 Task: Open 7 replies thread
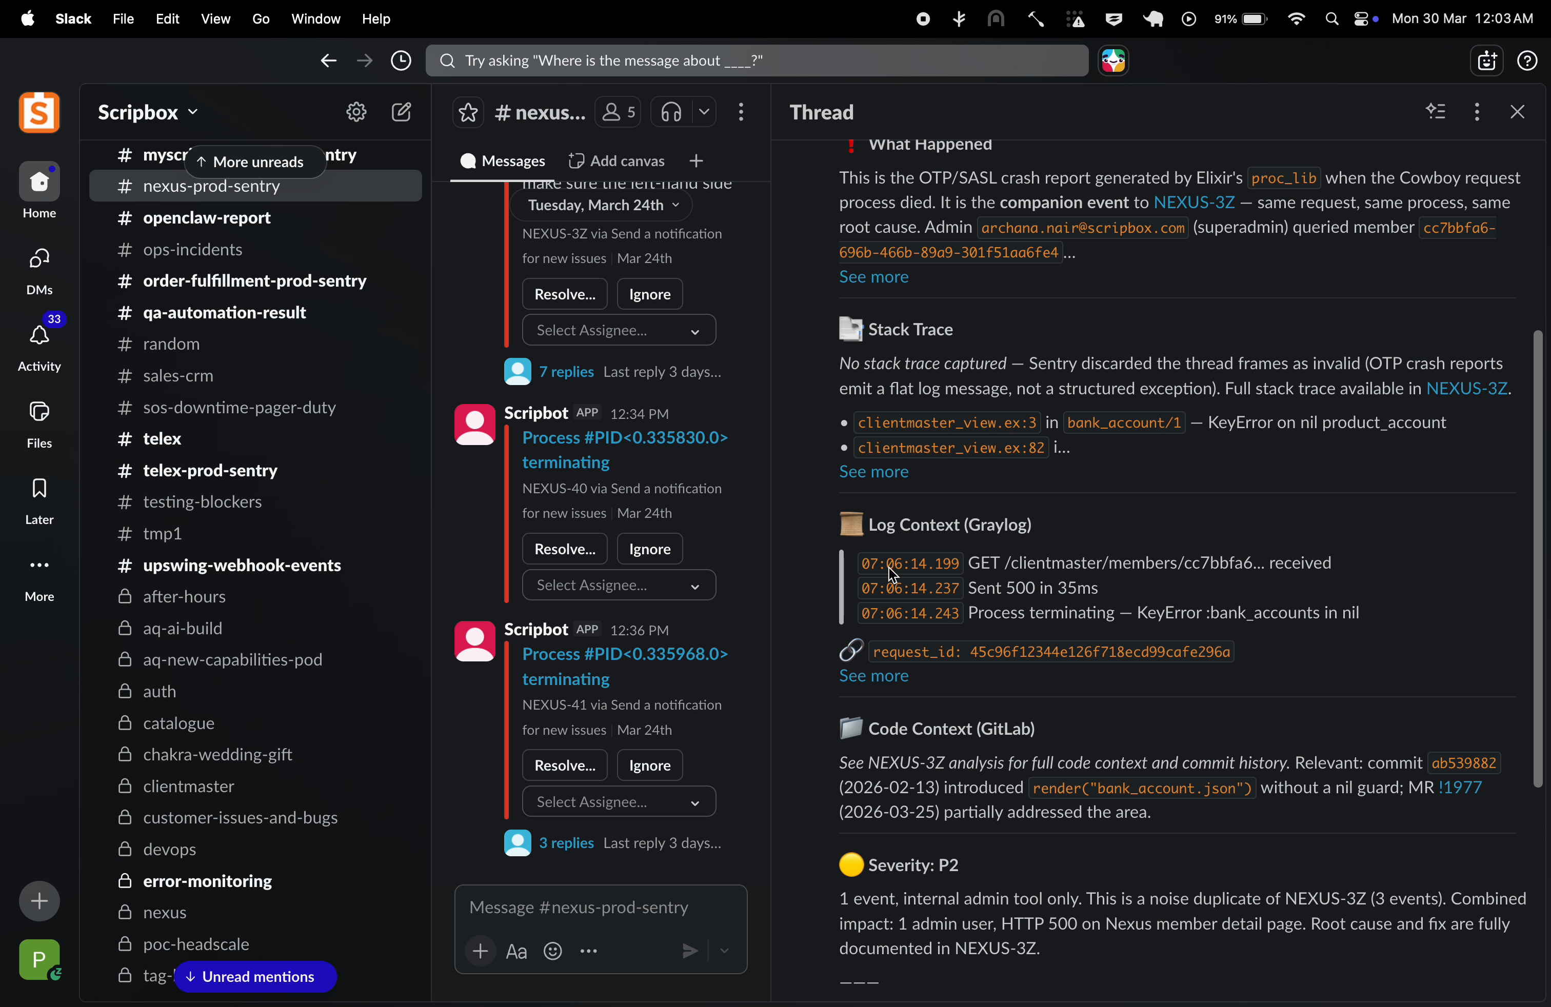pos(566,373)
